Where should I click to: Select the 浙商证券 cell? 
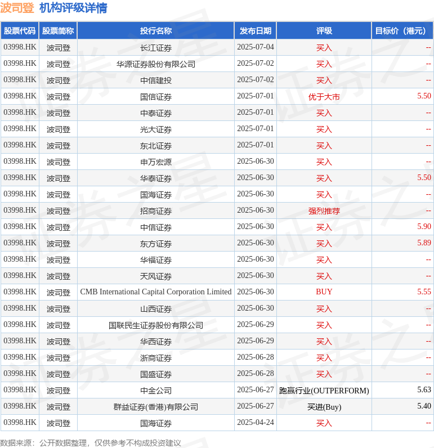(x=156, y=357)
